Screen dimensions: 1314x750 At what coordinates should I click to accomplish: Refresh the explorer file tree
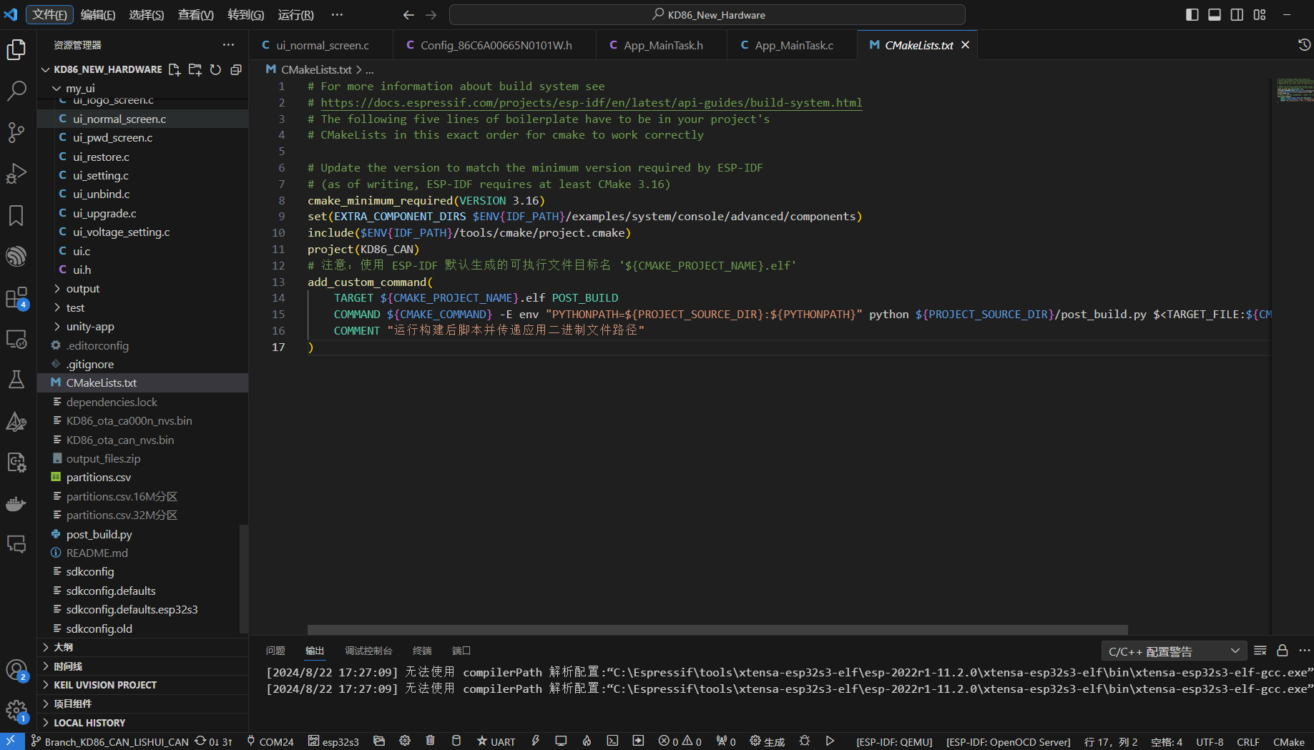pyautogui.click(x=215, y=69)
